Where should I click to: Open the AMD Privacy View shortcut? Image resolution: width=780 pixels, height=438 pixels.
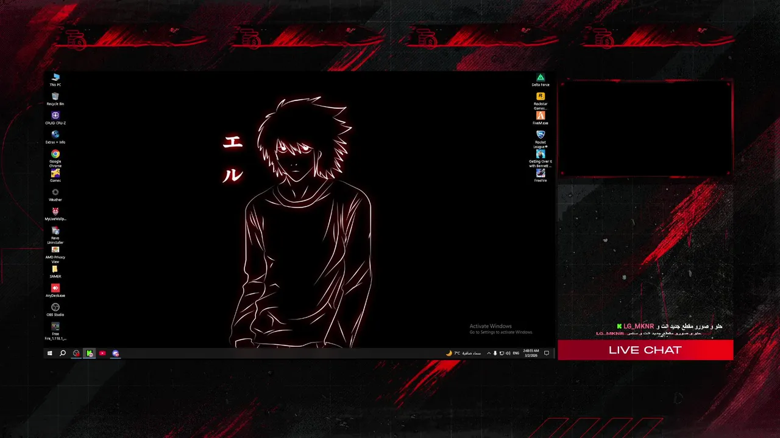(x=55, y=255)
